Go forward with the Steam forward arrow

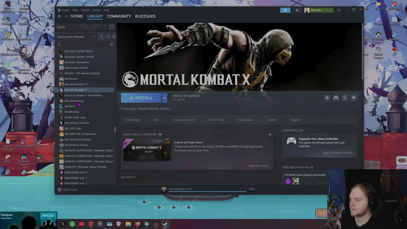[x=66, y=16]
